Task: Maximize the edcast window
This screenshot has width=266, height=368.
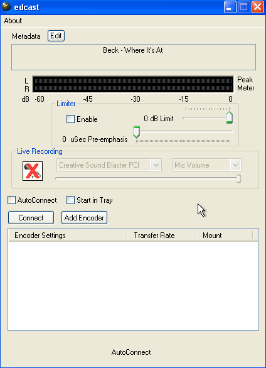Action: (244, 7)
